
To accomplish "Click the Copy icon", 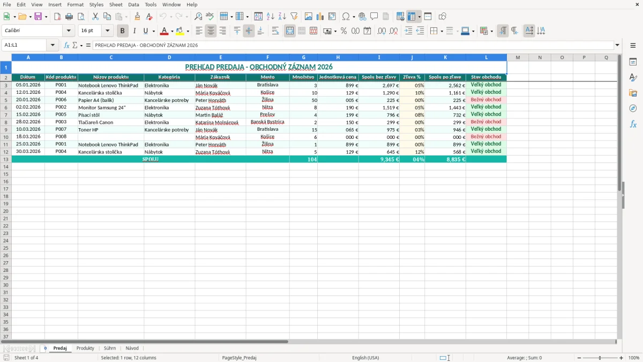I will (107, 17).
